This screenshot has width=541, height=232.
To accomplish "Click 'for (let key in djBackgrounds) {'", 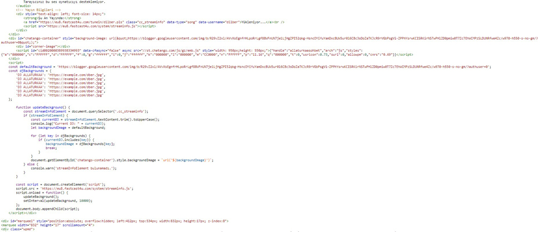I will (61, 136).
